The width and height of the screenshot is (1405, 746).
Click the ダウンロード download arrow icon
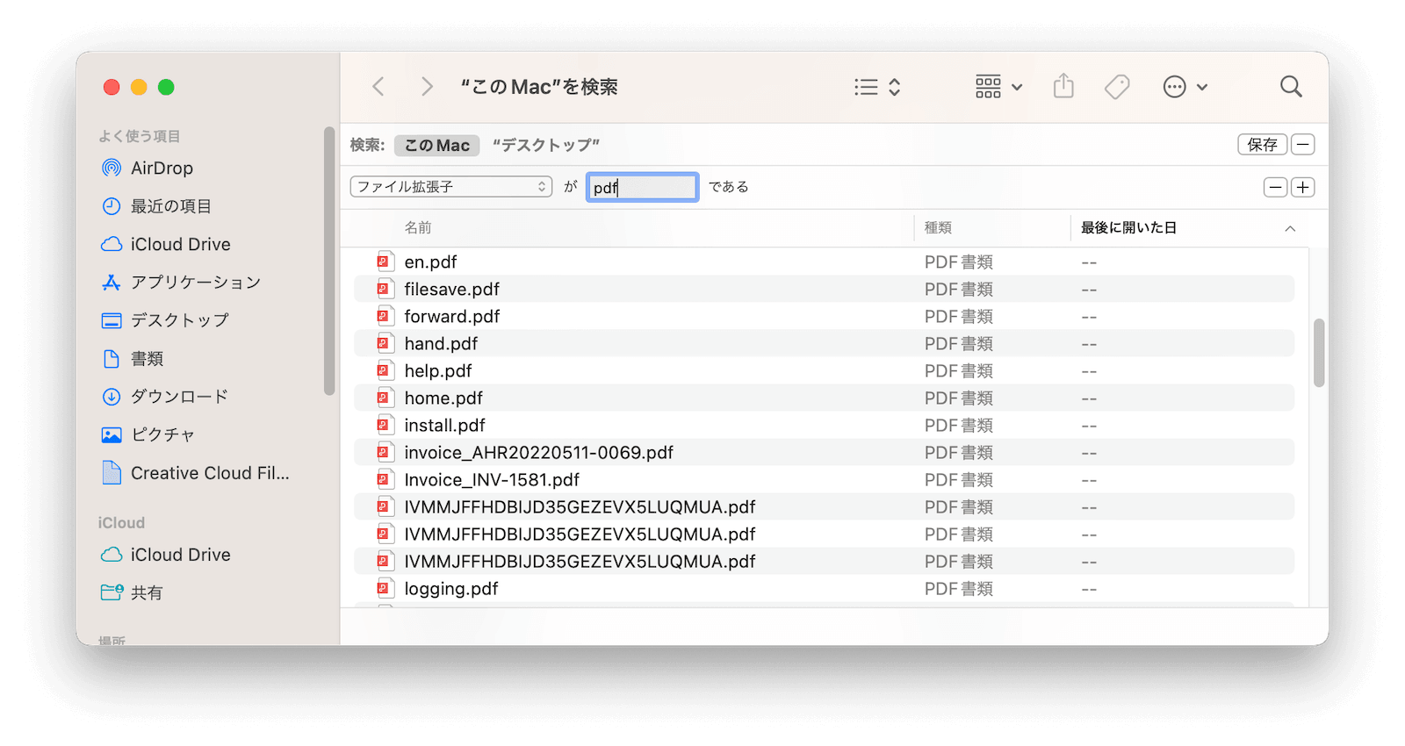point(112,397)
